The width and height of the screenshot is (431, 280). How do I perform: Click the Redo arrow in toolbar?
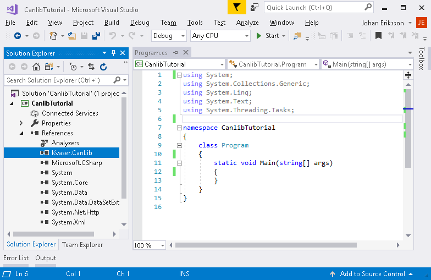132,36
